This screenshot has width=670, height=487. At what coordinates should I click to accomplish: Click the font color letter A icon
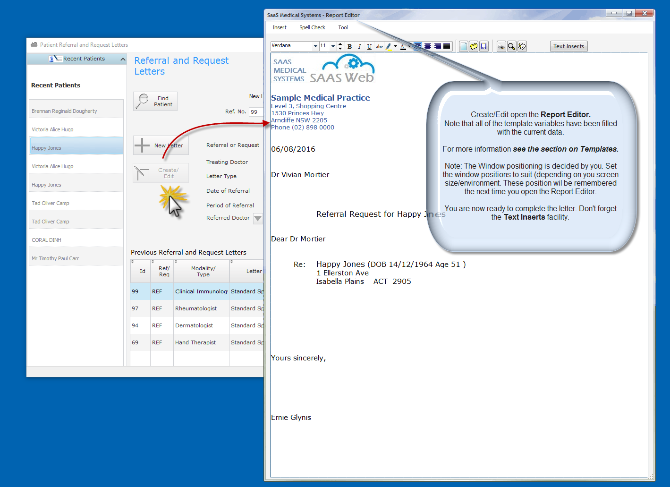(x=403, y=46)
